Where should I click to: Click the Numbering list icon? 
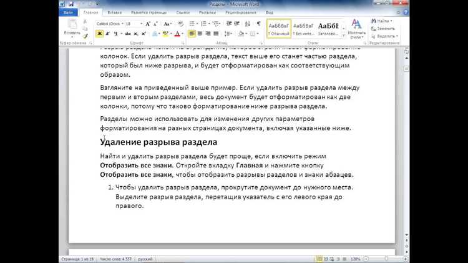click(x=203, y=24)
